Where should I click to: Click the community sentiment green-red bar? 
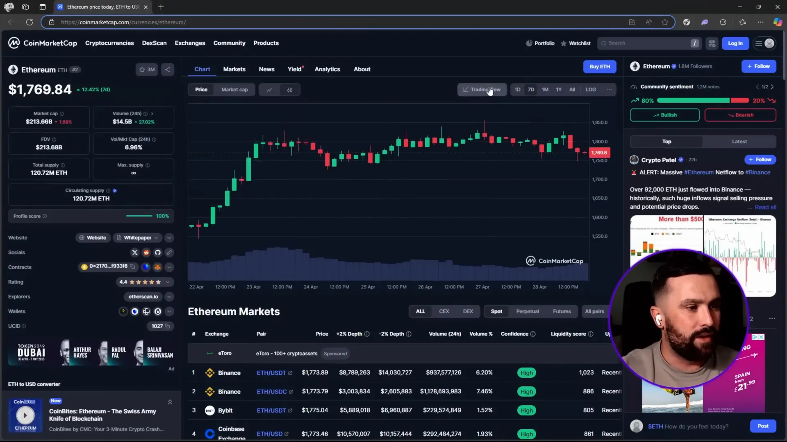[x=703, y=101]
